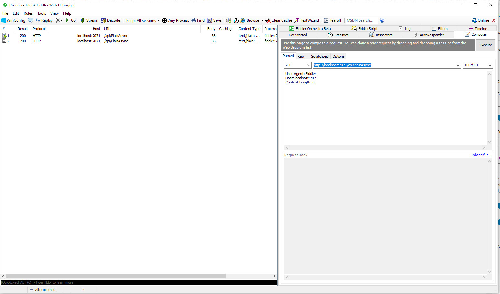Click the camera screenshot toolbar icon
The width and height of the screenshot is (500, 294).
pyautogui.click(x=228, y=20)
